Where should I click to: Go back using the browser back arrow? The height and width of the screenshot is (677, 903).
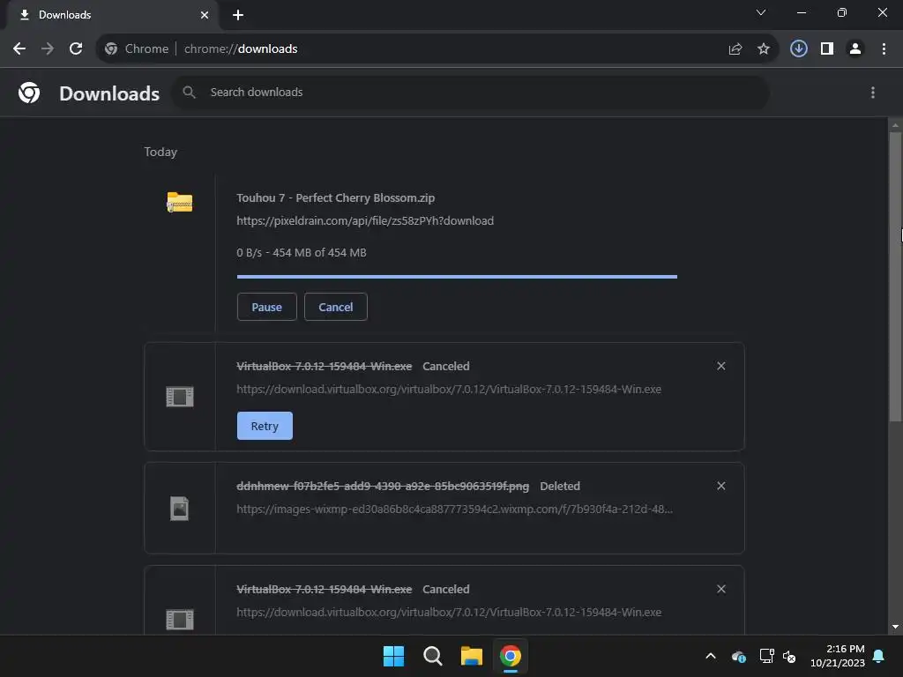pyautogui.click(x=19, y=49)
